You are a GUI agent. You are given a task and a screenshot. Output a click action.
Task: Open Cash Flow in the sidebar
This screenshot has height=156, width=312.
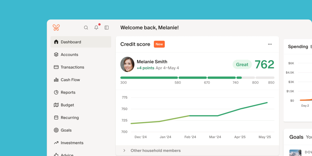coord(81,80)
